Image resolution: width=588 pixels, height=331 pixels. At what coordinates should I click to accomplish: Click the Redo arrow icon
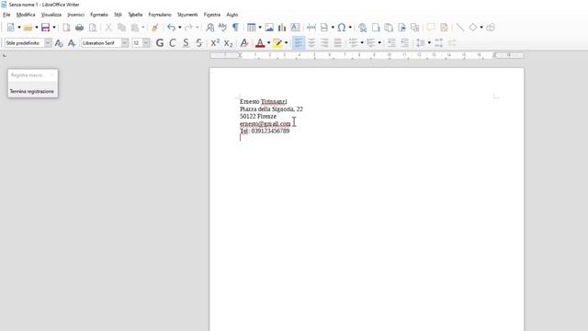coord(188,28)
